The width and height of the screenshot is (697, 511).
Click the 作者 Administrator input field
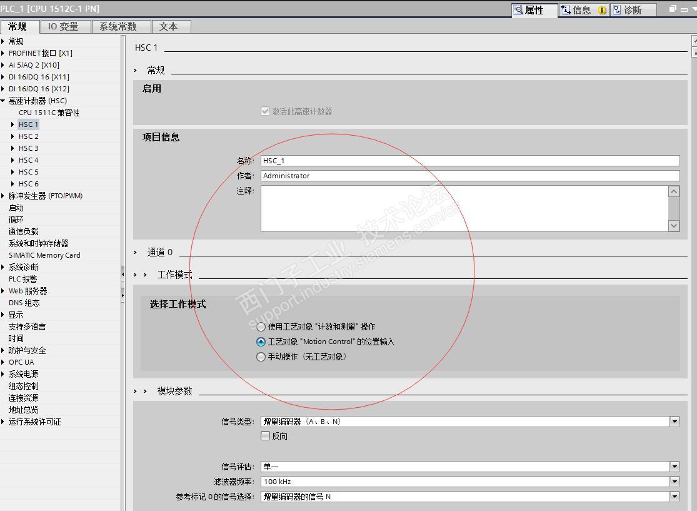[x=470, y=176]
